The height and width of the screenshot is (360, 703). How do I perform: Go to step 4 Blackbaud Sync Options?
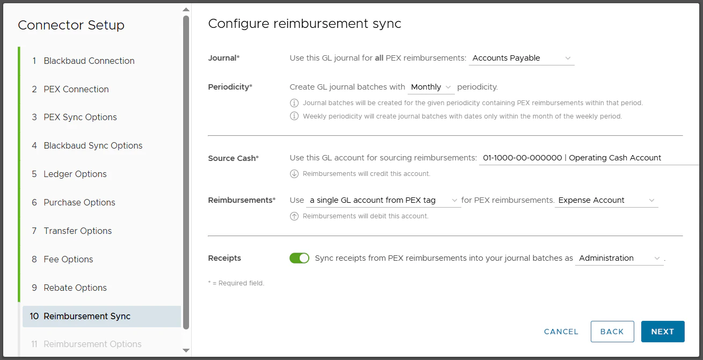pos(102,145)
